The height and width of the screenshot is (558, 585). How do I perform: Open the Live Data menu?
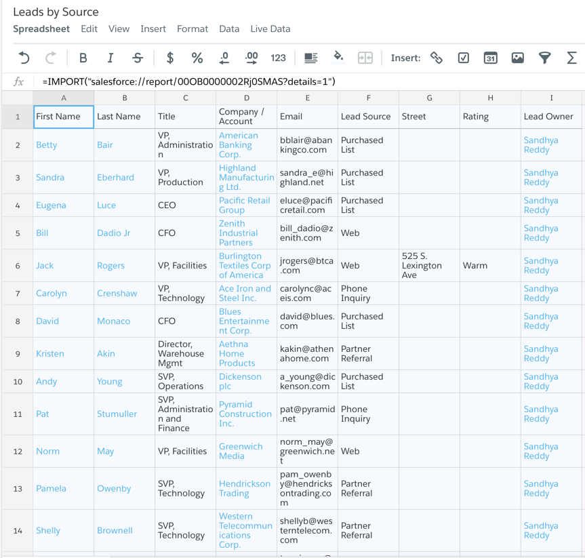[x=270, y=28]
